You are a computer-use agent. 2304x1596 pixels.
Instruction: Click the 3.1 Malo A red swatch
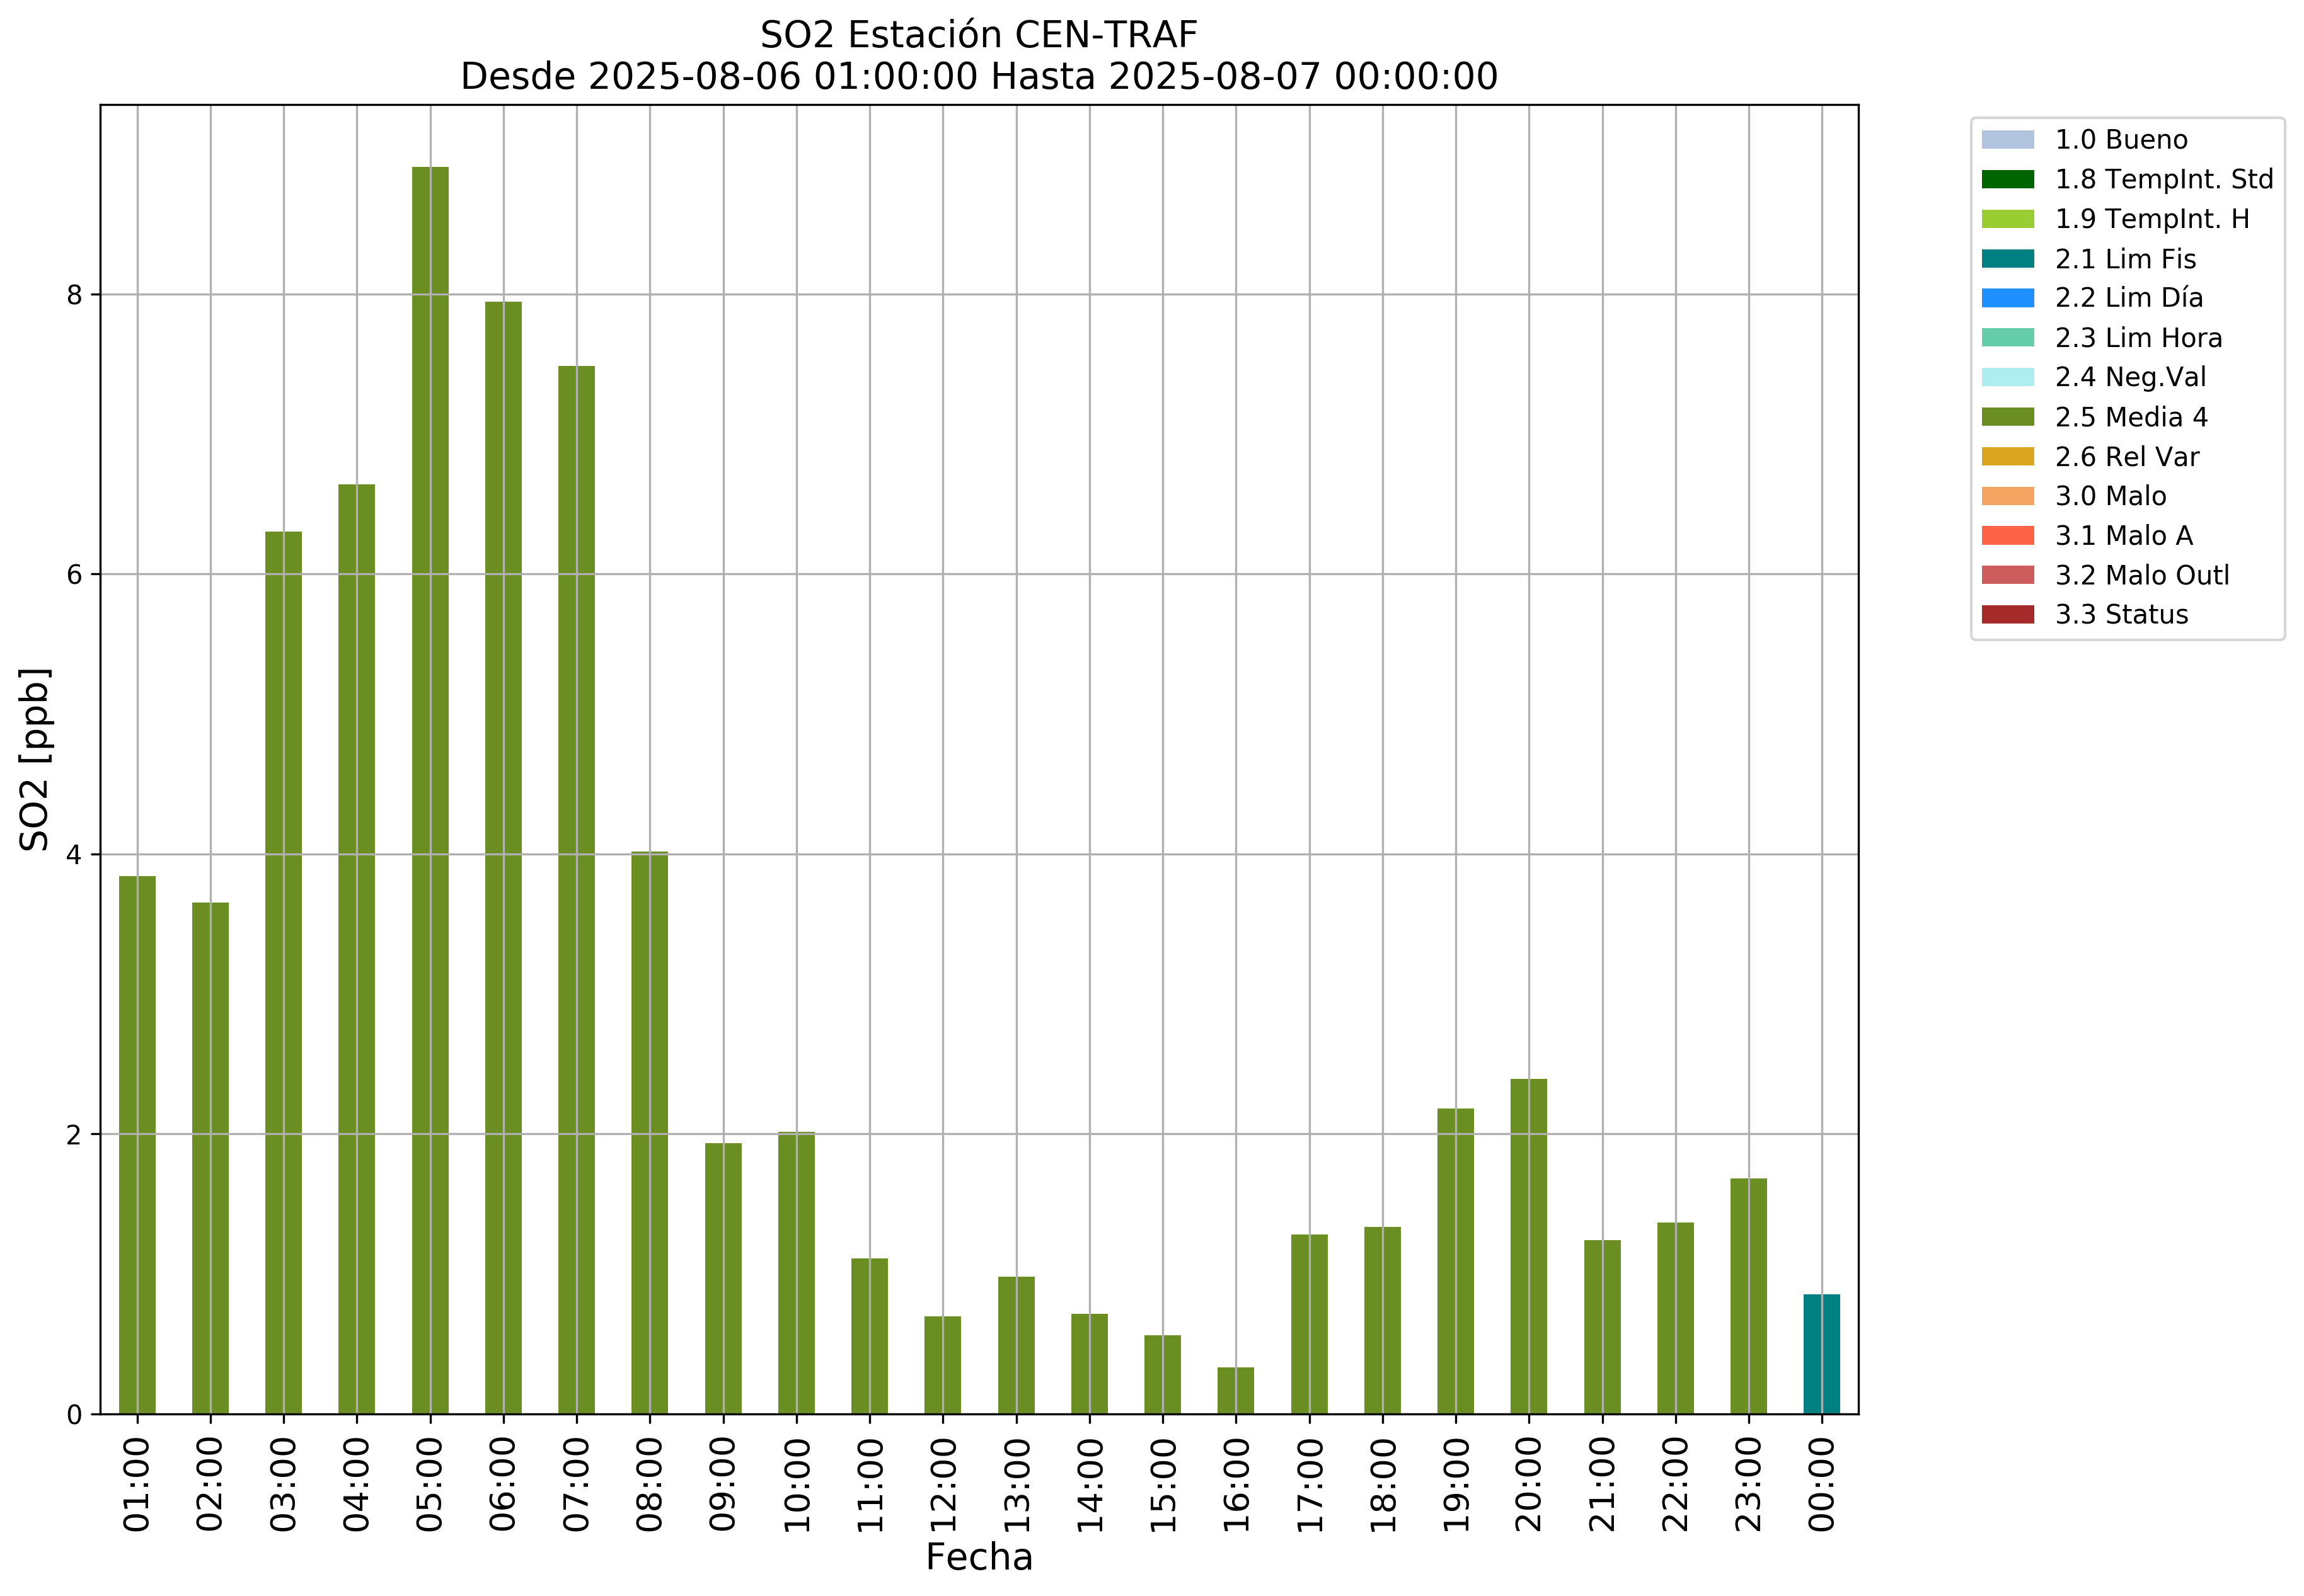2007,536
